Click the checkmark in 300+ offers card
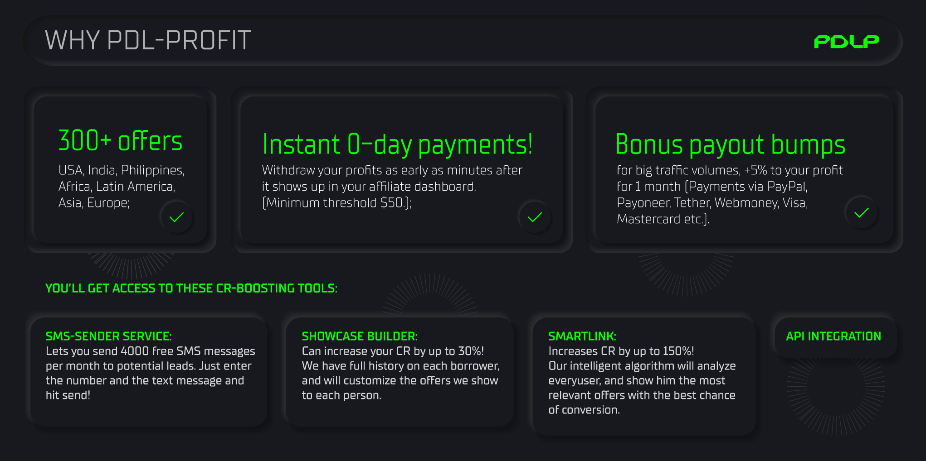The image size is (926, 461). tap(176, 217)
